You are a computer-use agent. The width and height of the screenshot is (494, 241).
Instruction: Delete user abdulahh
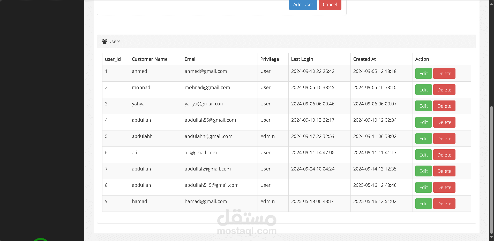pos(444,138)
